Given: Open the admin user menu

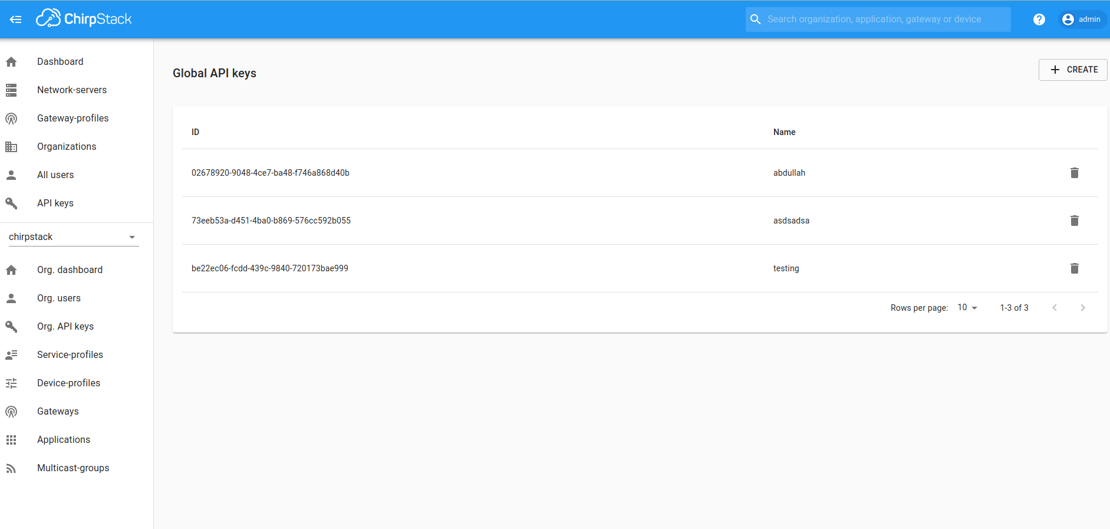Looking at the screenshot, I should pos(1082,19).
